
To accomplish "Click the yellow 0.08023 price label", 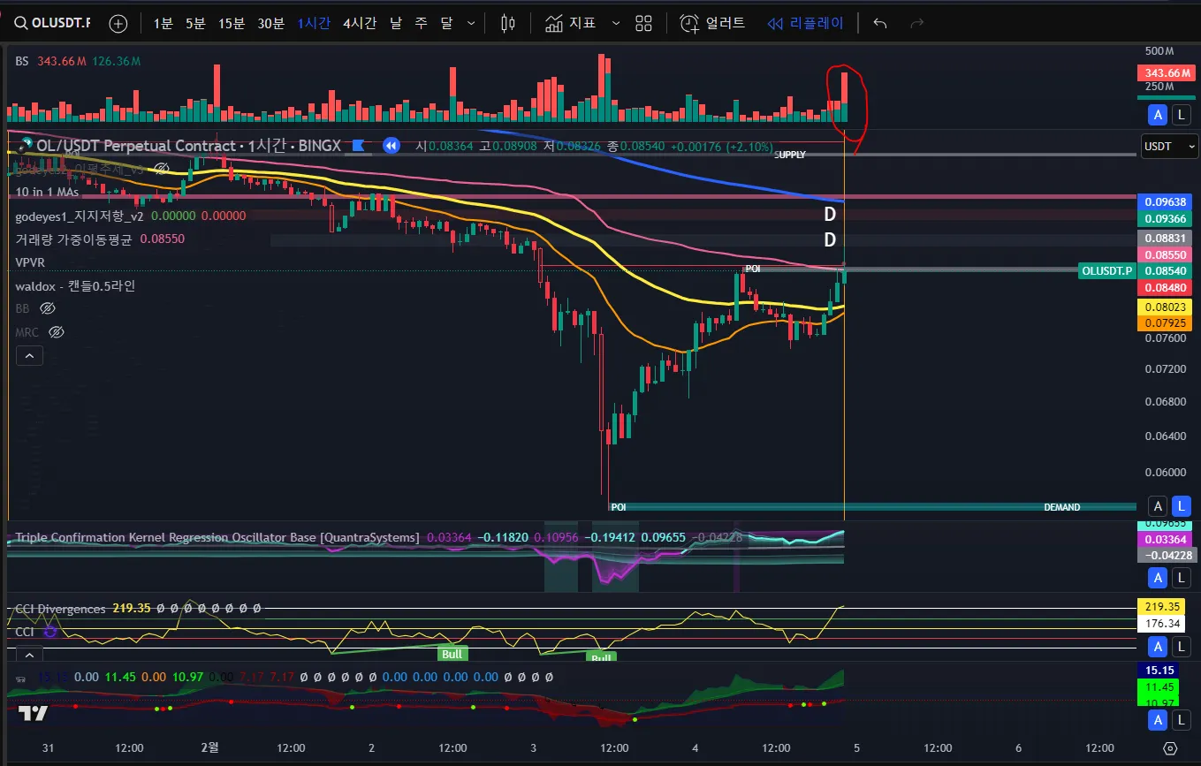I will 1166,307.
